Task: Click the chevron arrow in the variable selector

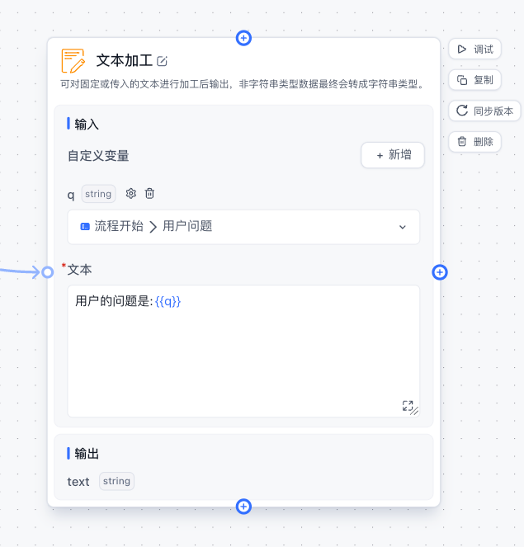Action: coord(403,227)
